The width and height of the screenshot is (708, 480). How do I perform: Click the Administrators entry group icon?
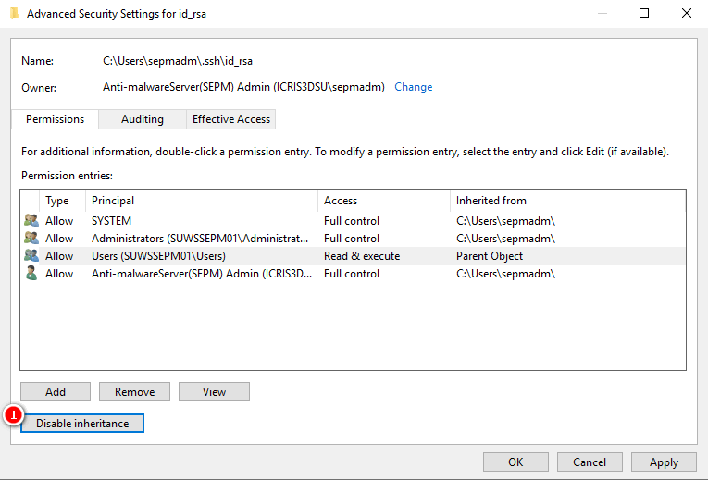[31, 239]
